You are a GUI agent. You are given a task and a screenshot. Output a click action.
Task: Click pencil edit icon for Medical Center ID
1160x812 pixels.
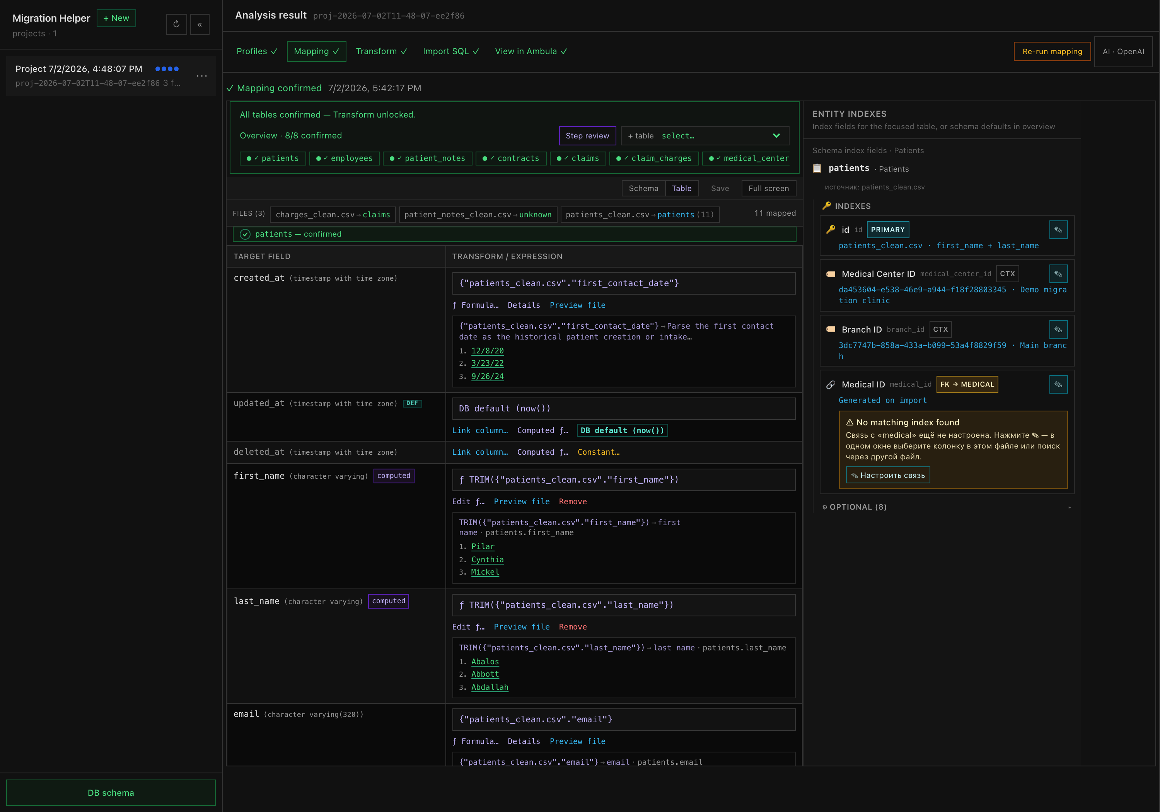[1058, 274]
